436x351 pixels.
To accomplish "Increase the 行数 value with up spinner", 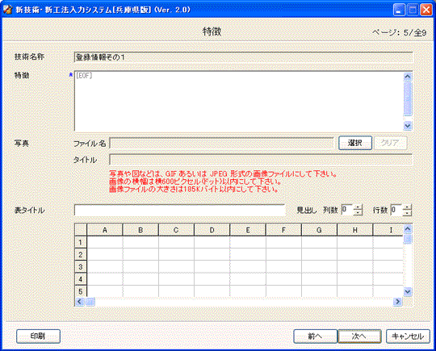I will coord(407,207).
